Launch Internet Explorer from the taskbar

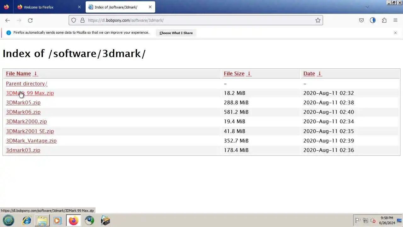point(27,220)
